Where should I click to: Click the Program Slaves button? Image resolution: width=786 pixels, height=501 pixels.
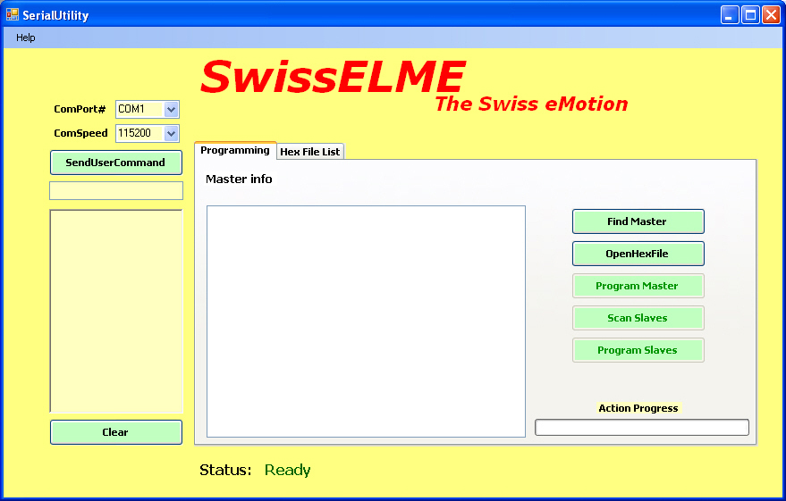(x=638, y=350)
